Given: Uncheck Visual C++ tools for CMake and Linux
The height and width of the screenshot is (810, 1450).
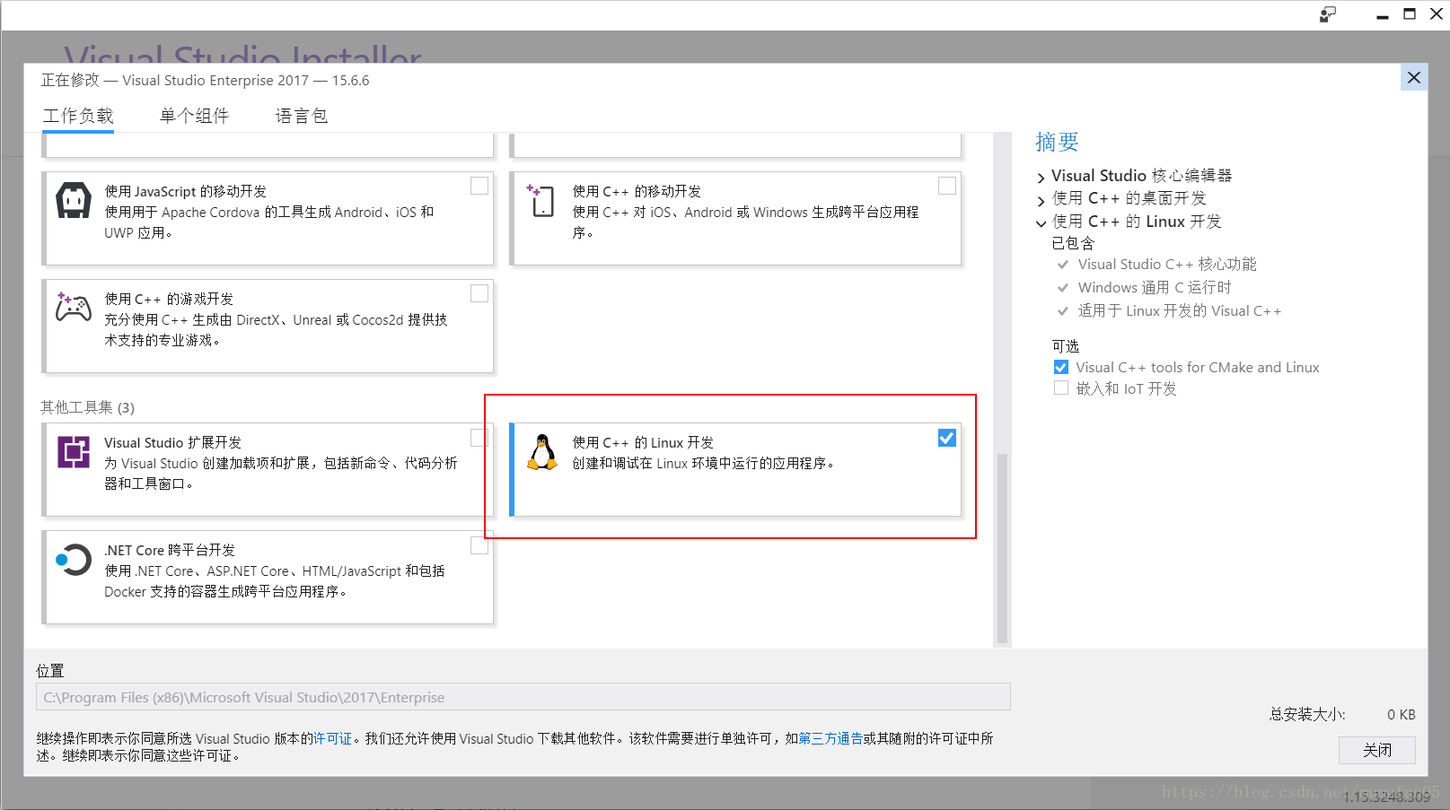Looking at the screenshot, I should [x=1061, y=367].
